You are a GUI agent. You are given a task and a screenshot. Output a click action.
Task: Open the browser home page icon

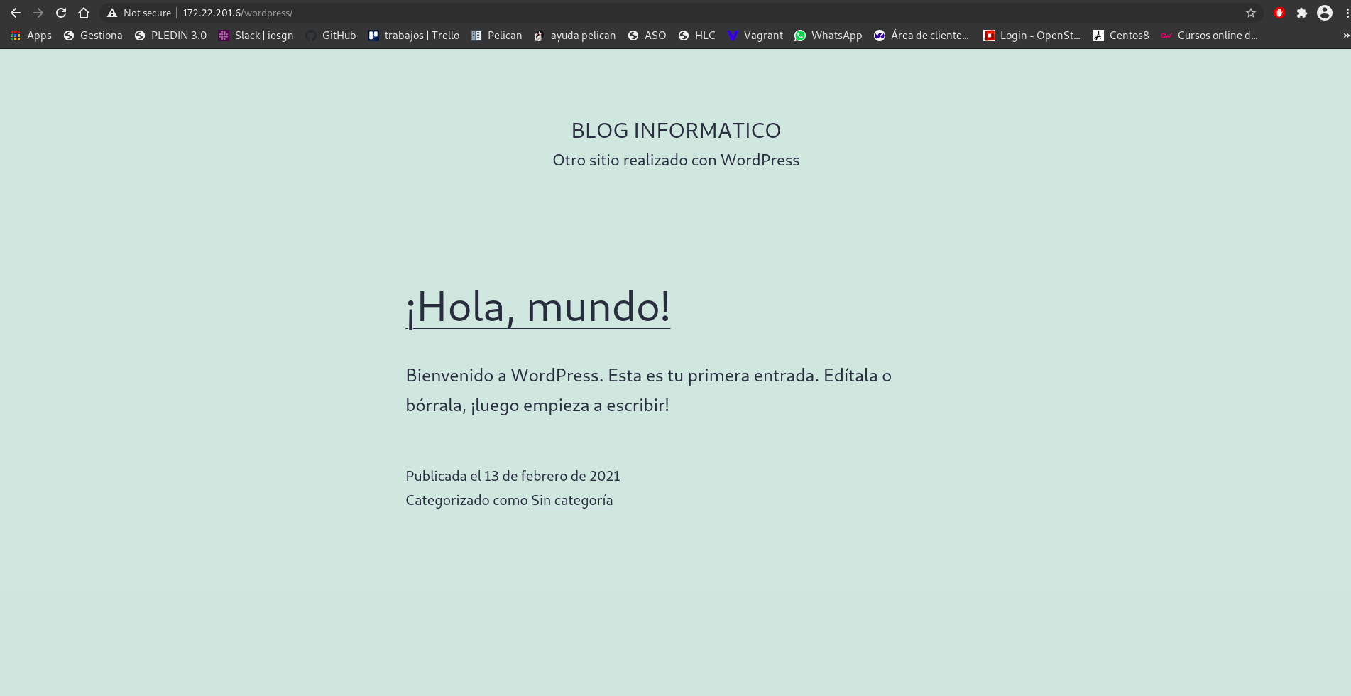click(x=84, y=12)
